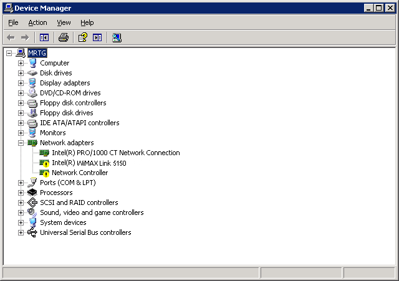This screenshot has height=281, width=399.
Task: Expand the SCSI and RAID controllers node
Action: point(21,202)
